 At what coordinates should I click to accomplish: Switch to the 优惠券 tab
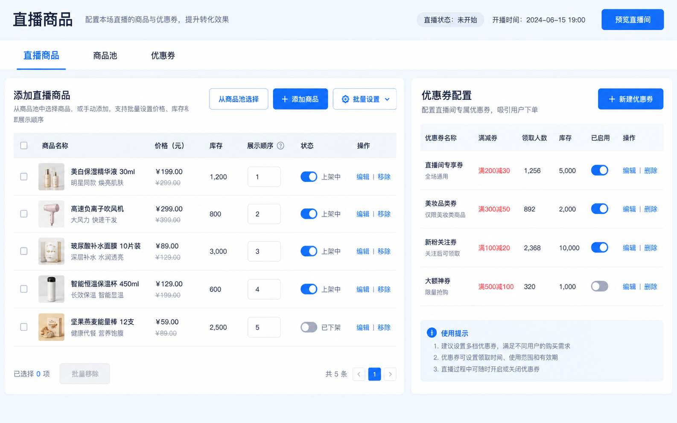[163, 56]
